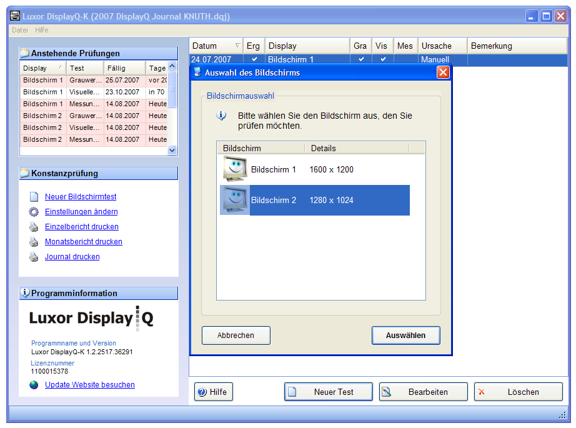Viewport: 576px width, 428px height.
Task: Click printer icon beside Monatsbericht drucken
Action: 34,242
